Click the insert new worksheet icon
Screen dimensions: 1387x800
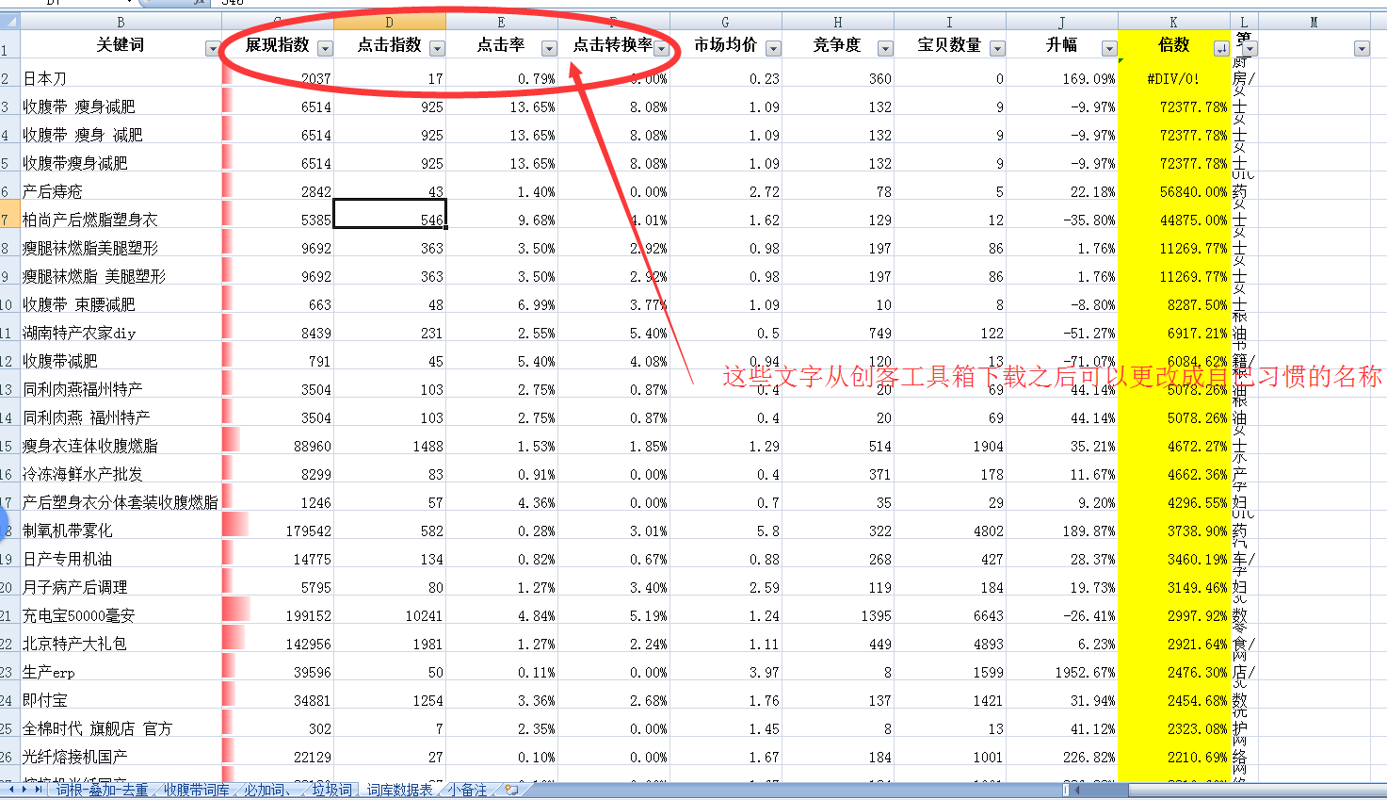coord(511,791)
